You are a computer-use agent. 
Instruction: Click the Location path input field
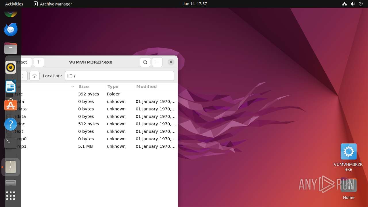120,76
